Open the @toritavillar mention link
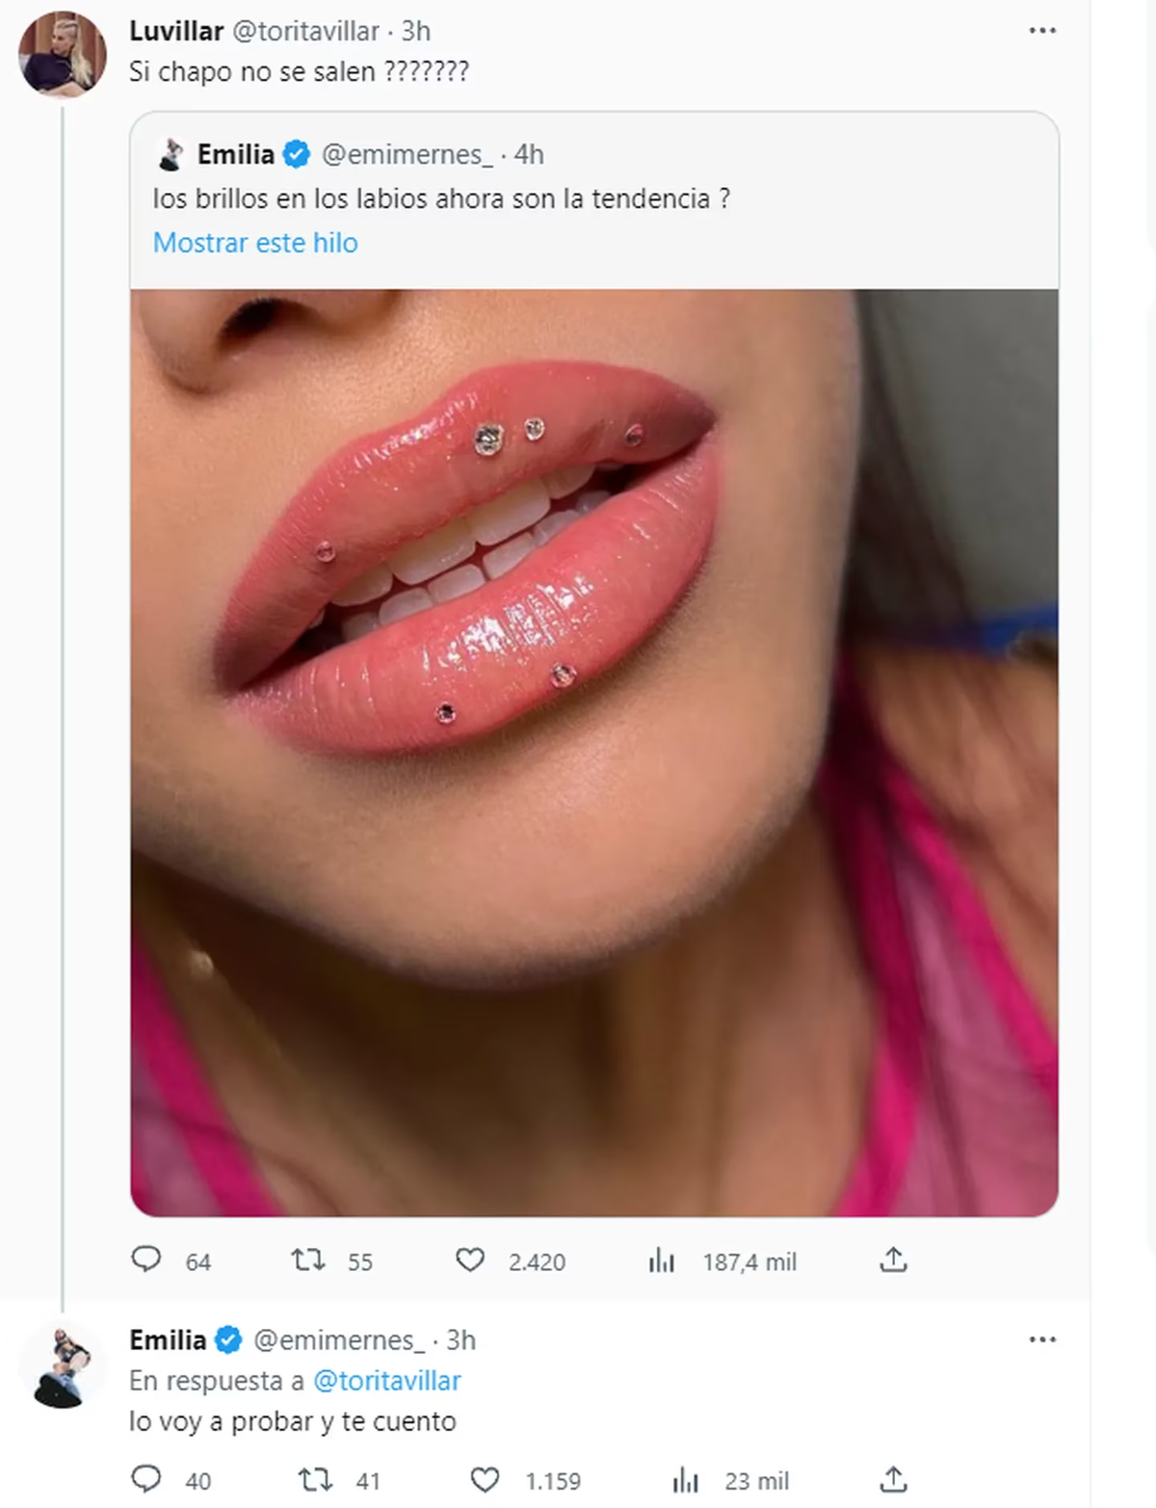This screenshot has width=1156, height=1508. pyautogui.click(x=387, y=1381)
